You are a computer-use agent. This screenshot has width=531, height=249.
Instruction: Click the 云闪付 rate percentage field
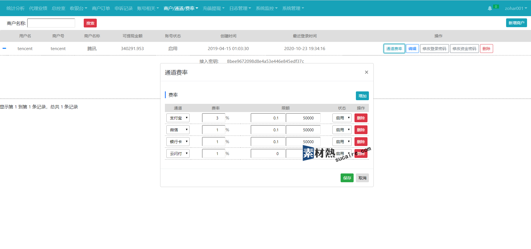(x=214, y=154)
